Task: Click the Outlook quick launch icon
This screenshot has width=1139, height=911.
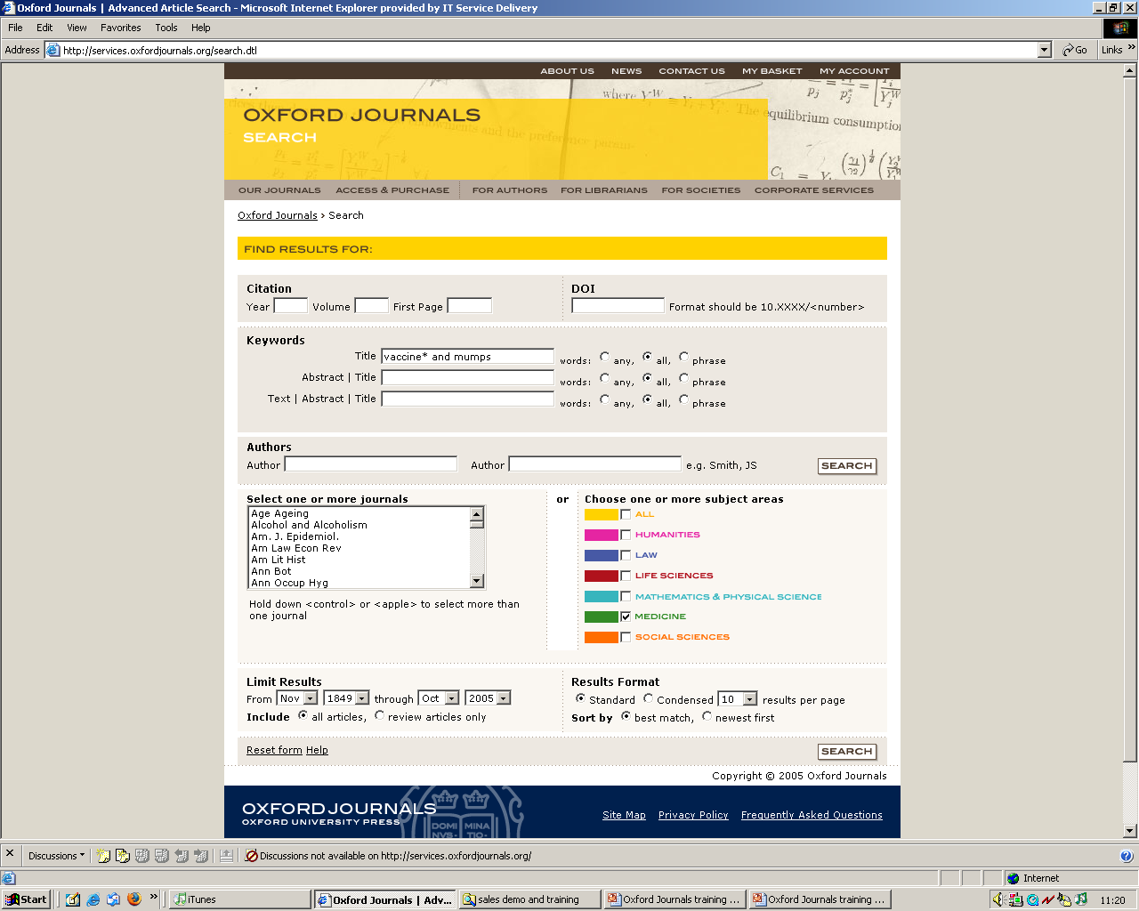Action: tap(113, 899)
